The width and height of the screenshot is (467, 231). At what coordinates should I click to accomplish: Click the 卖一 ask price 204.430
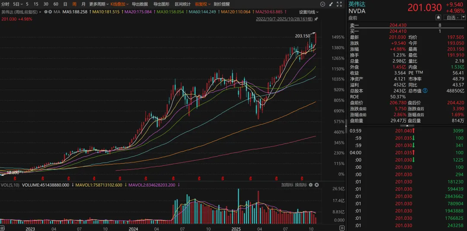pyautogui.click(x=398, y=25)
